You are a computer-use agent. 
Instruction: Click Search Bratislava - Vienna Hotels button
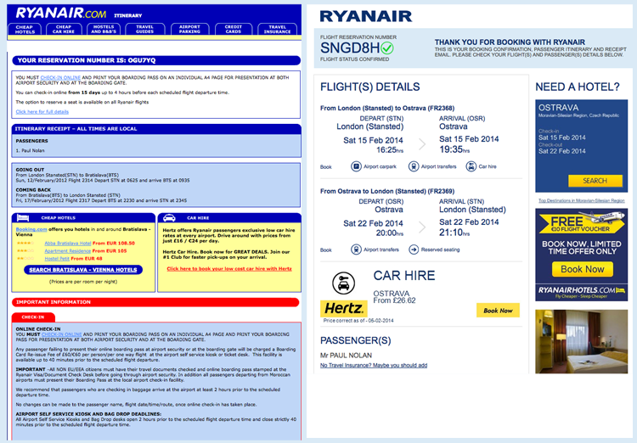(83, 270)
